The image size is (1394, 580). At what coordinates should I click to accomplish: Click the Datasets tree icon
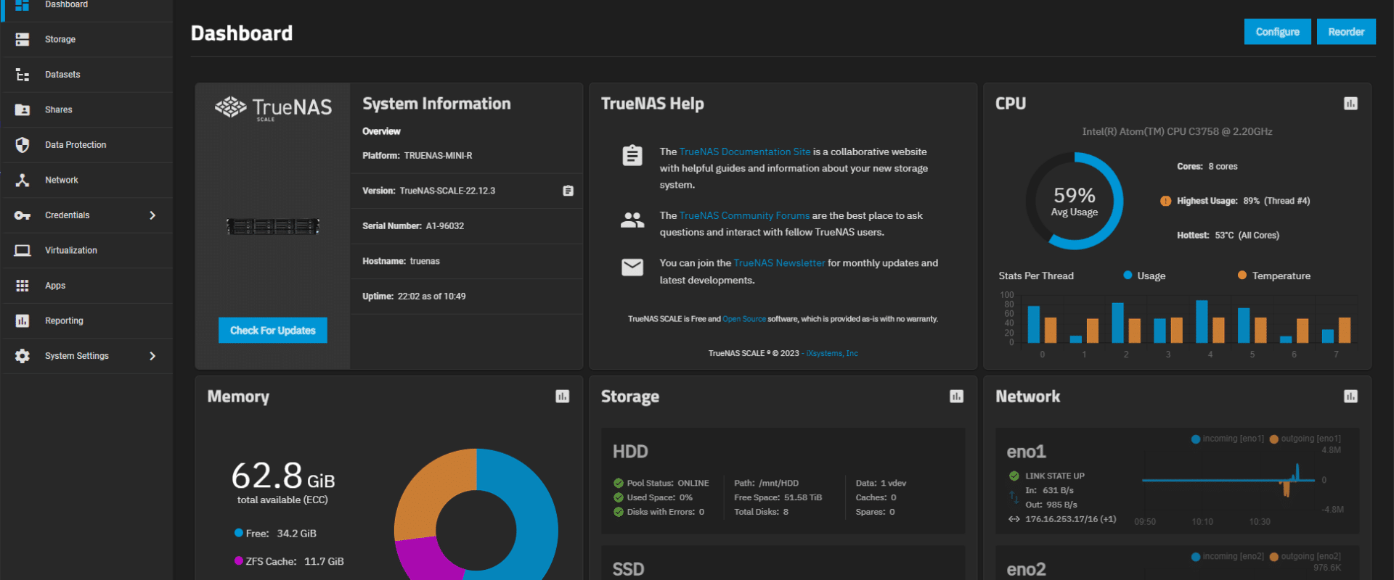(x=23, y=75)
